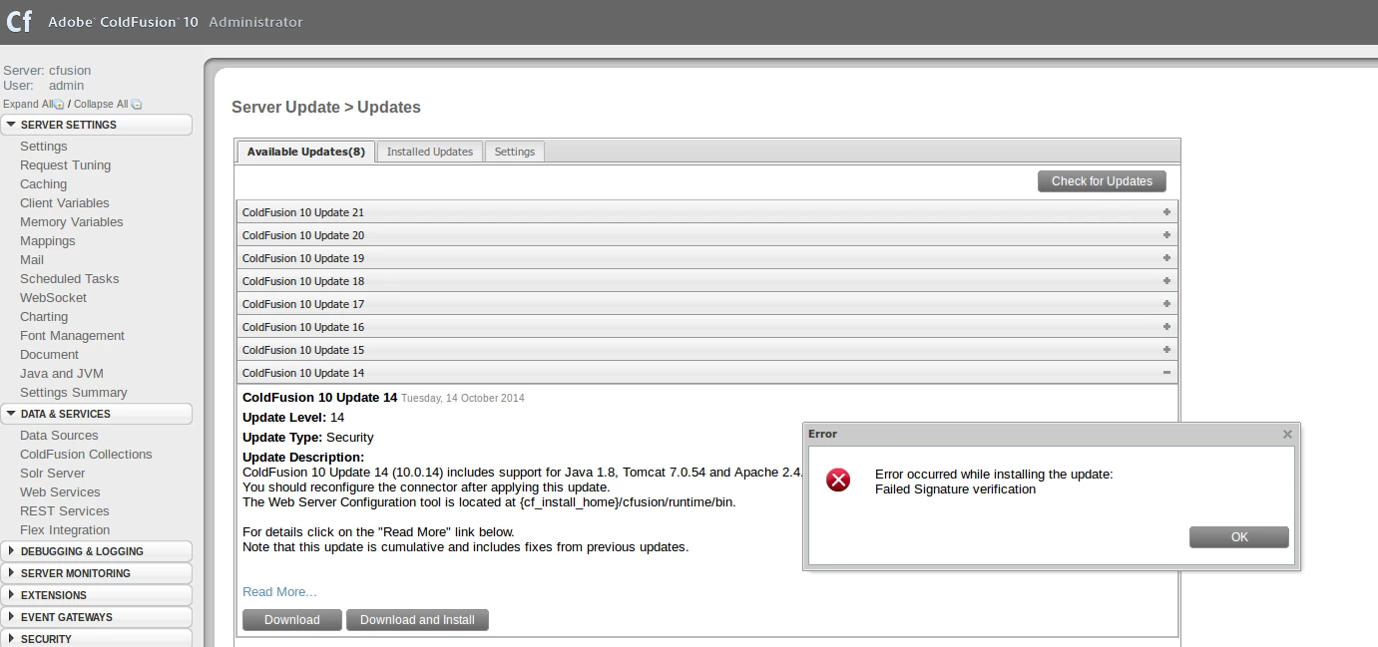
Task: Open the Settings tab in the updates panel
Action: (x=515, y=152)
